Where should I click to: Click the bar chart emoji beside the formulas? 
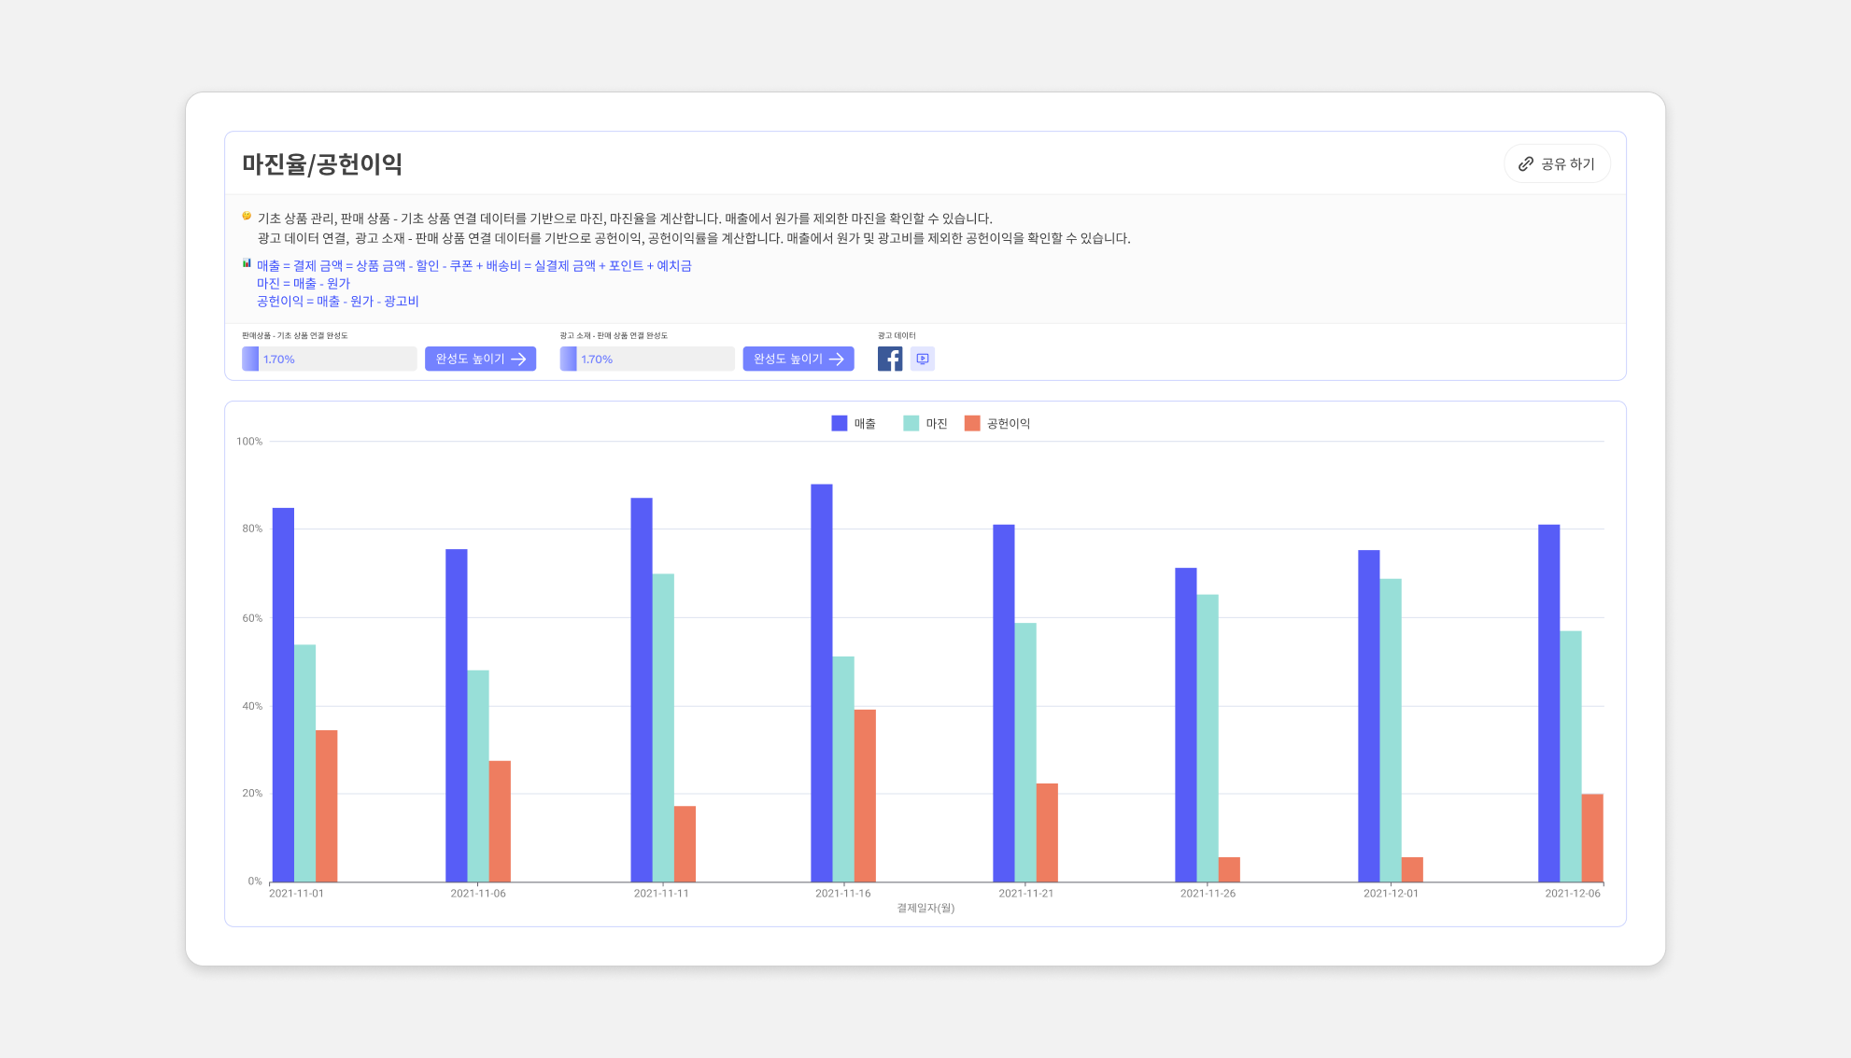click(x=245, y=265)
